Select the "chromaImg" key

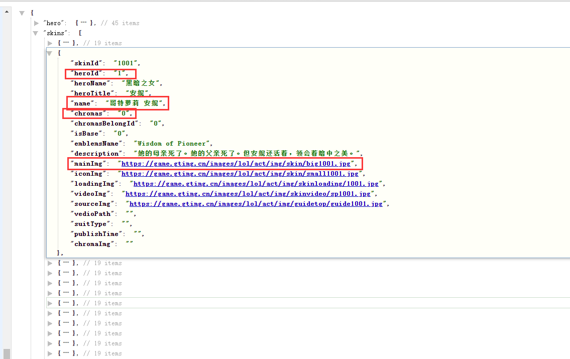[x=92, y=244]
